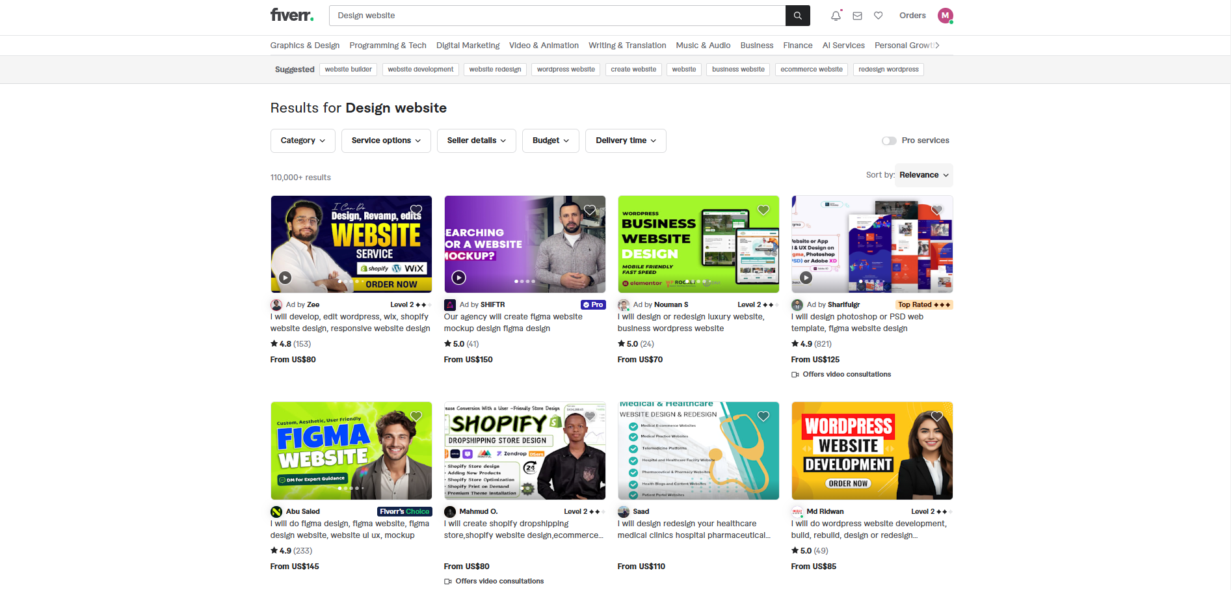This screenshot has height=590, width=1231.
Task: Open the Medical & Healthcare gig thumbnail
Action: [x=698, y=451]
